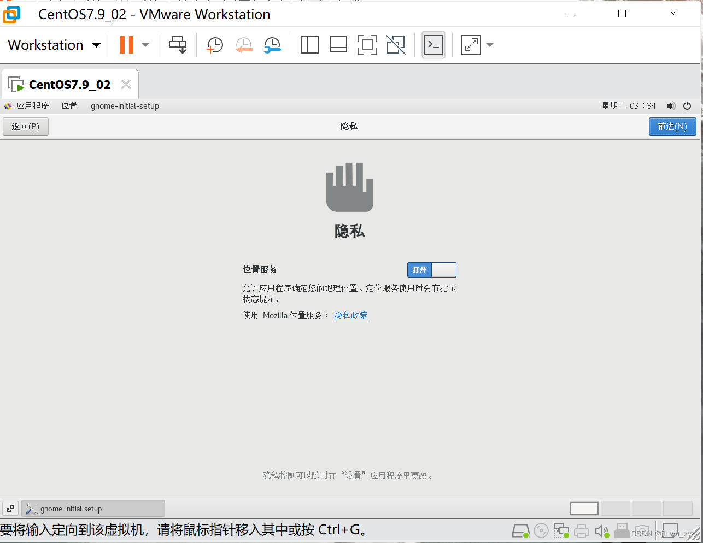Open the GNOME power menu icon
The image size is (703, 543).
(687, 106)
